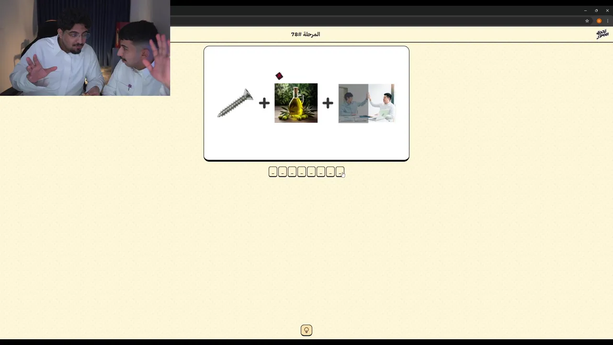
Task: Click the game logo in the header
Action: click(602, 34)
